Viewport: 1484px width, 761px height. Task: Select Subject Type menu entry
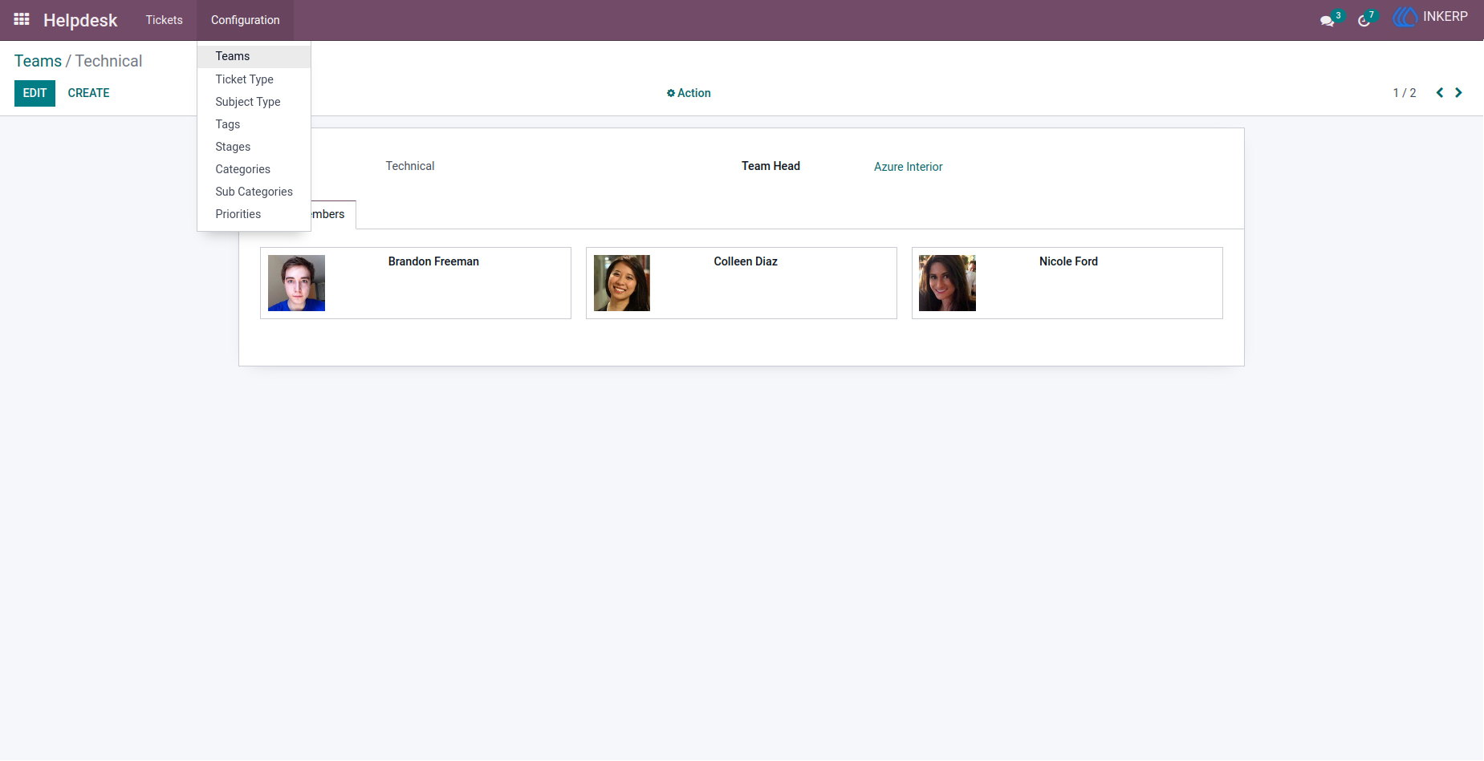[254, 102]
